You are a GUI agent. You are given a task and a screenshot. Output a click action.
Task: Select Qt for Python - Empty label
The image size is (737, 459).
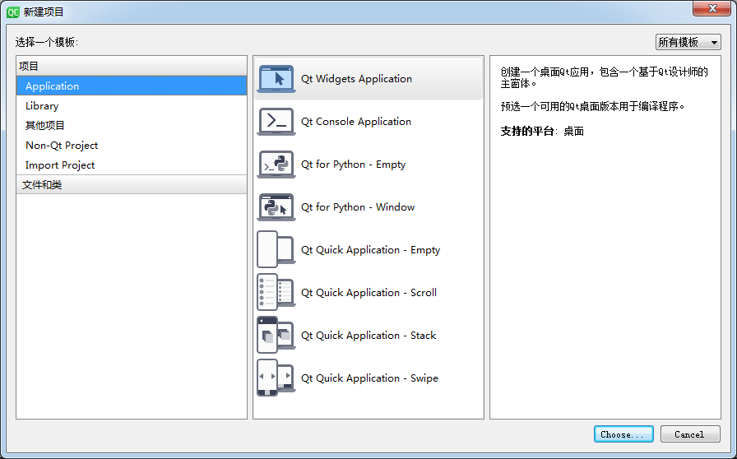click(x=353, y=165)
